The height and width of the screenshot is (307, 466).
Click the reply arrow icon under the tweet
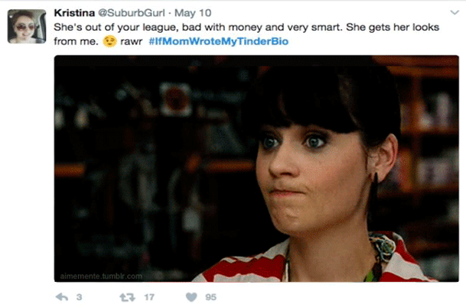tap(62, 297)
